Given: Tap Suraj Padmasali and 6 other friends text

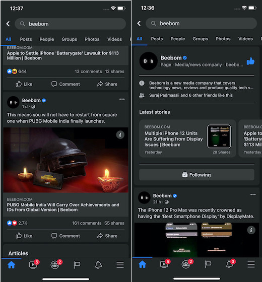Looking at the screenshot, I should click(191, 95).
